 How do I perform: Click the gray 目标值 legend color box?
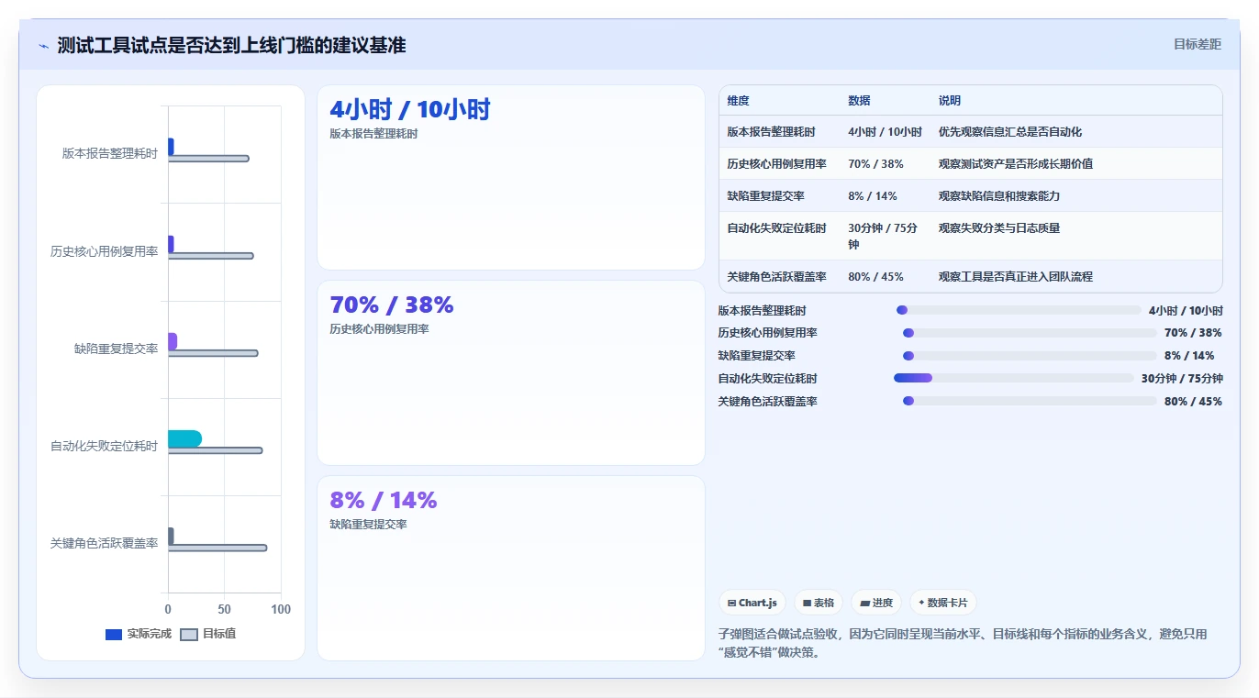pos(189,635)
